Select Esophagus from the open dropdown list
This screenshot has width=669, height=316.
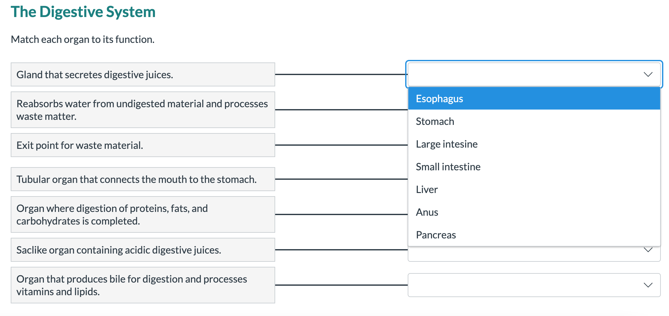tap(439, 99)
